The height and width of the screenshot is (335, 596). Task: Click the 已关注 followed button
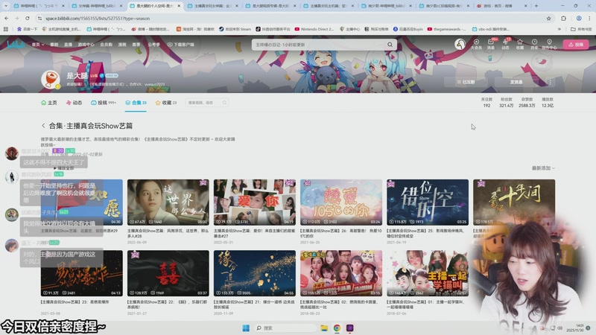point(466,82)
